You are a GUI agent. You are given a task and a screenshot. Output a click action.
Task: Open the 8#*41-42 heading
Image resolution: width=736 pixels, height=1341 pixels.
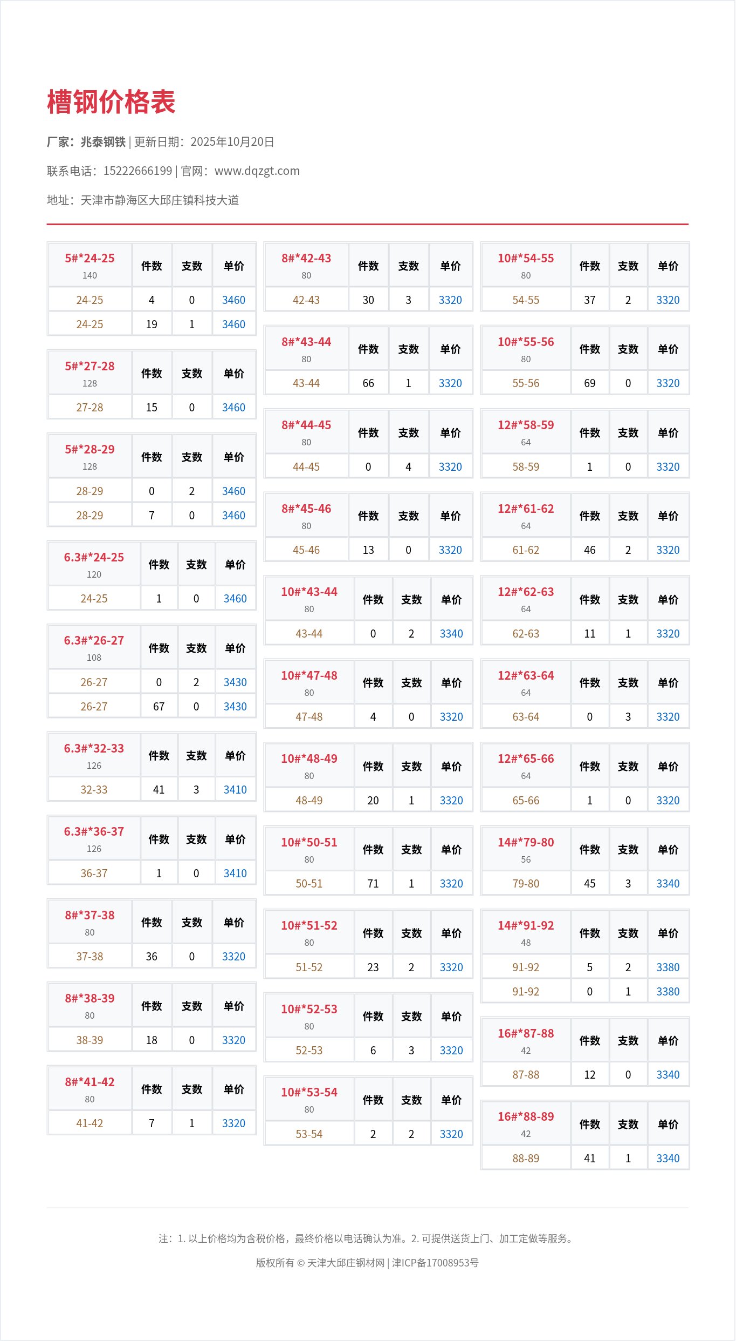pos(90,1082)
